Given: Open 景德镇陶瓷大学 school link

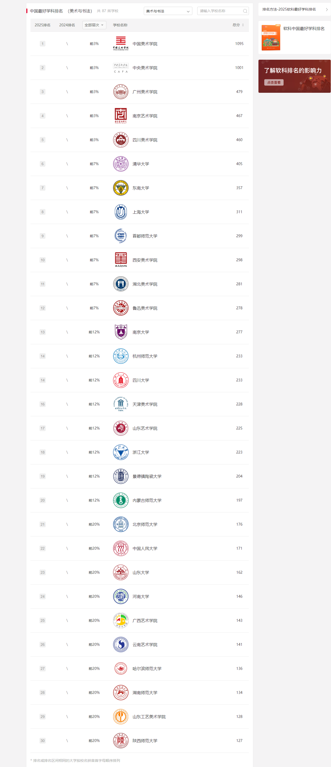Looking at the screenshot, I should click(147, 476).
